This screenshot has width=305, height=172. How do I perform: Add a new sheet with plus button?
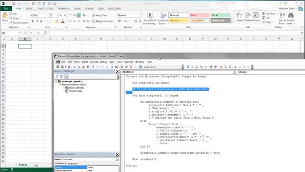pyautogui.click(x=36, y=165)
